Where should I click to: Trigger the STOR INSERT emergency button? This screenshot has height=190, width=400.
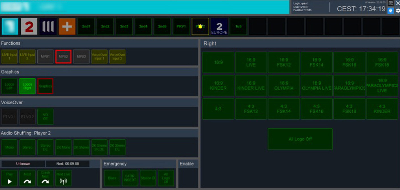click(x=130, y=178)
